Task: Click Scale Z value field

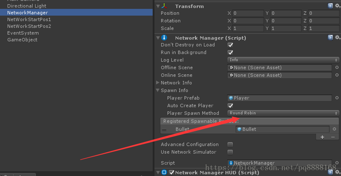Action: [x=324, y=28]
